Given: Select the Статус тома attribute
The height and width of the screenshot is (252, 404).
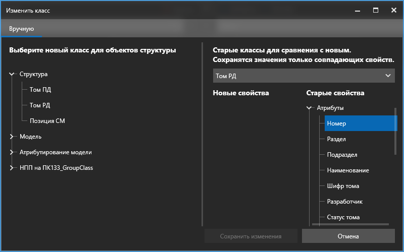Looking at the screenshot, I should pyautogui.click(x=343, y=217).
